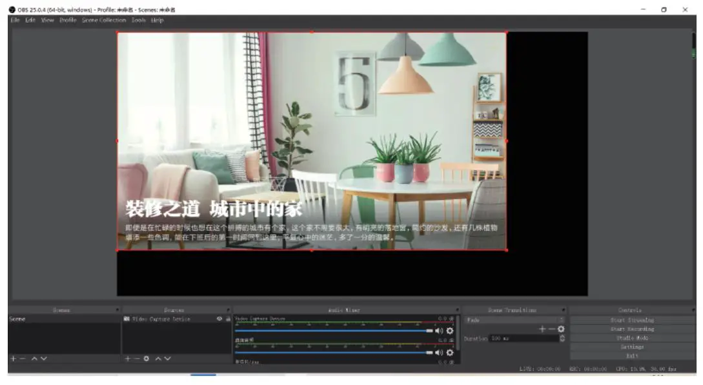Viewport: 703px width, 385px height.
Task: Click Start Recording button
Action: (631, 329)
